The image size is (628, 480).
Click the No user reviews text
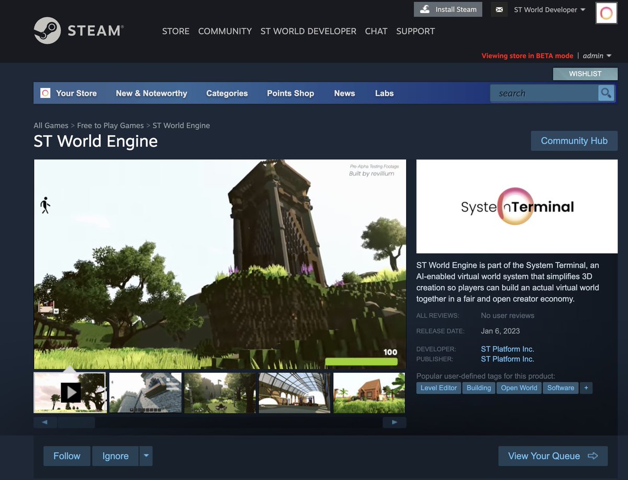point(508,316)
